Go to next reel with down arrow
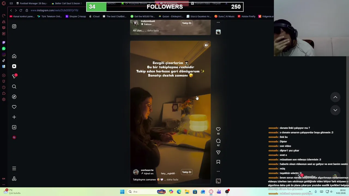This screenshot has width=349, height=196. pyautogui.click(x=335, y=110)
